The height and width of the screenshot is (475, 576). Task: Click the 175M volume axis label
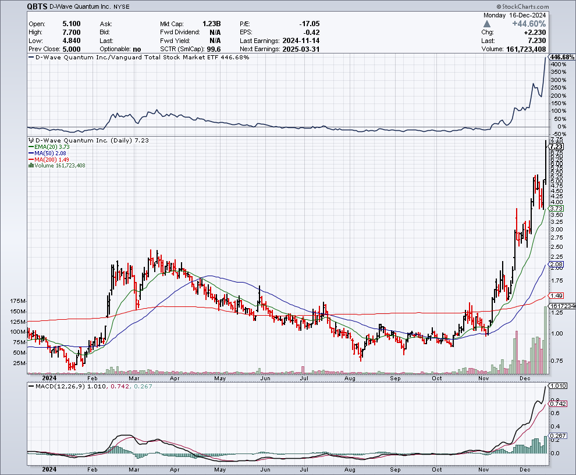pos(19,301)
